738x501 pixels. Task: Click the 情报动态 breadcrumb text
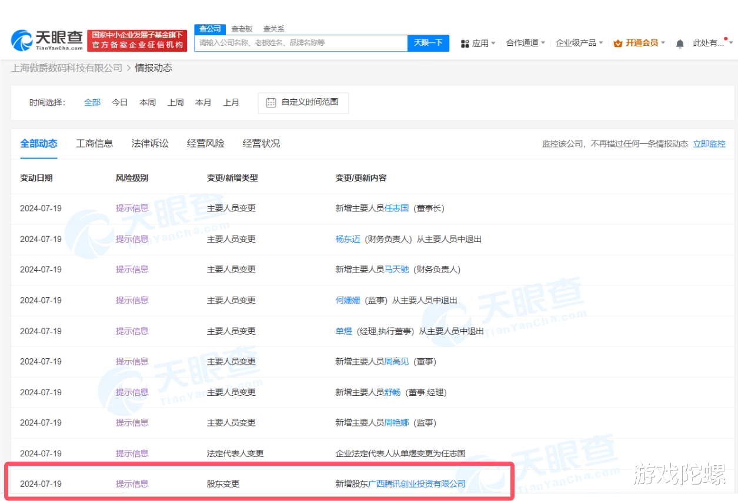click(x=153, y=68)
